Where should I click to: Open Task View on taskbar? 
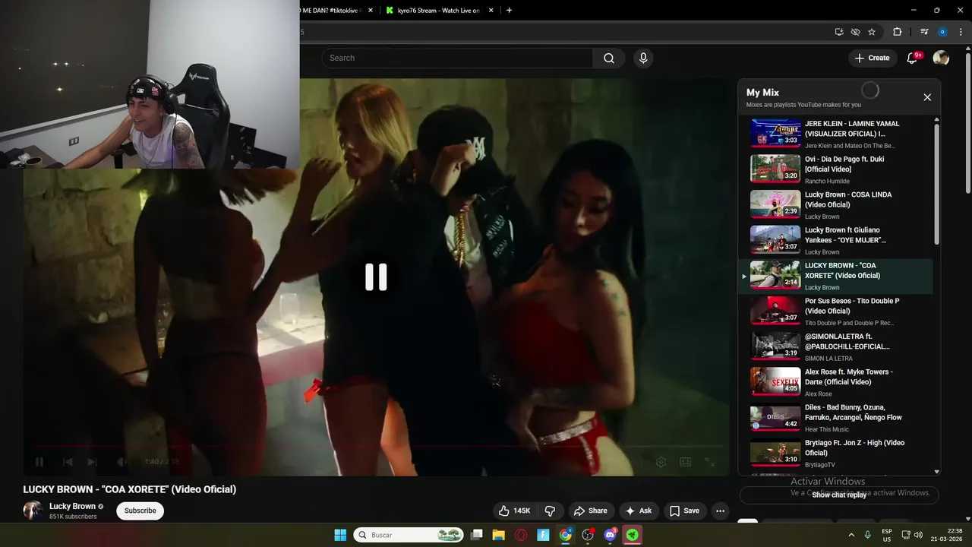[476, 535]
